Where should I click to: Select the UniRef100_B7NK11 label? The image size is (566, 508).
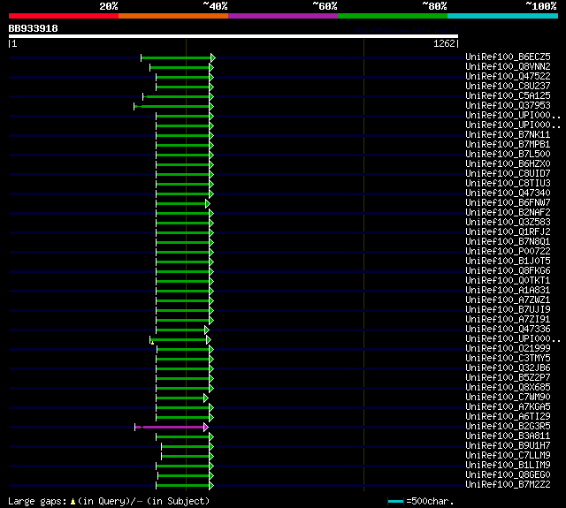[508, 134]
